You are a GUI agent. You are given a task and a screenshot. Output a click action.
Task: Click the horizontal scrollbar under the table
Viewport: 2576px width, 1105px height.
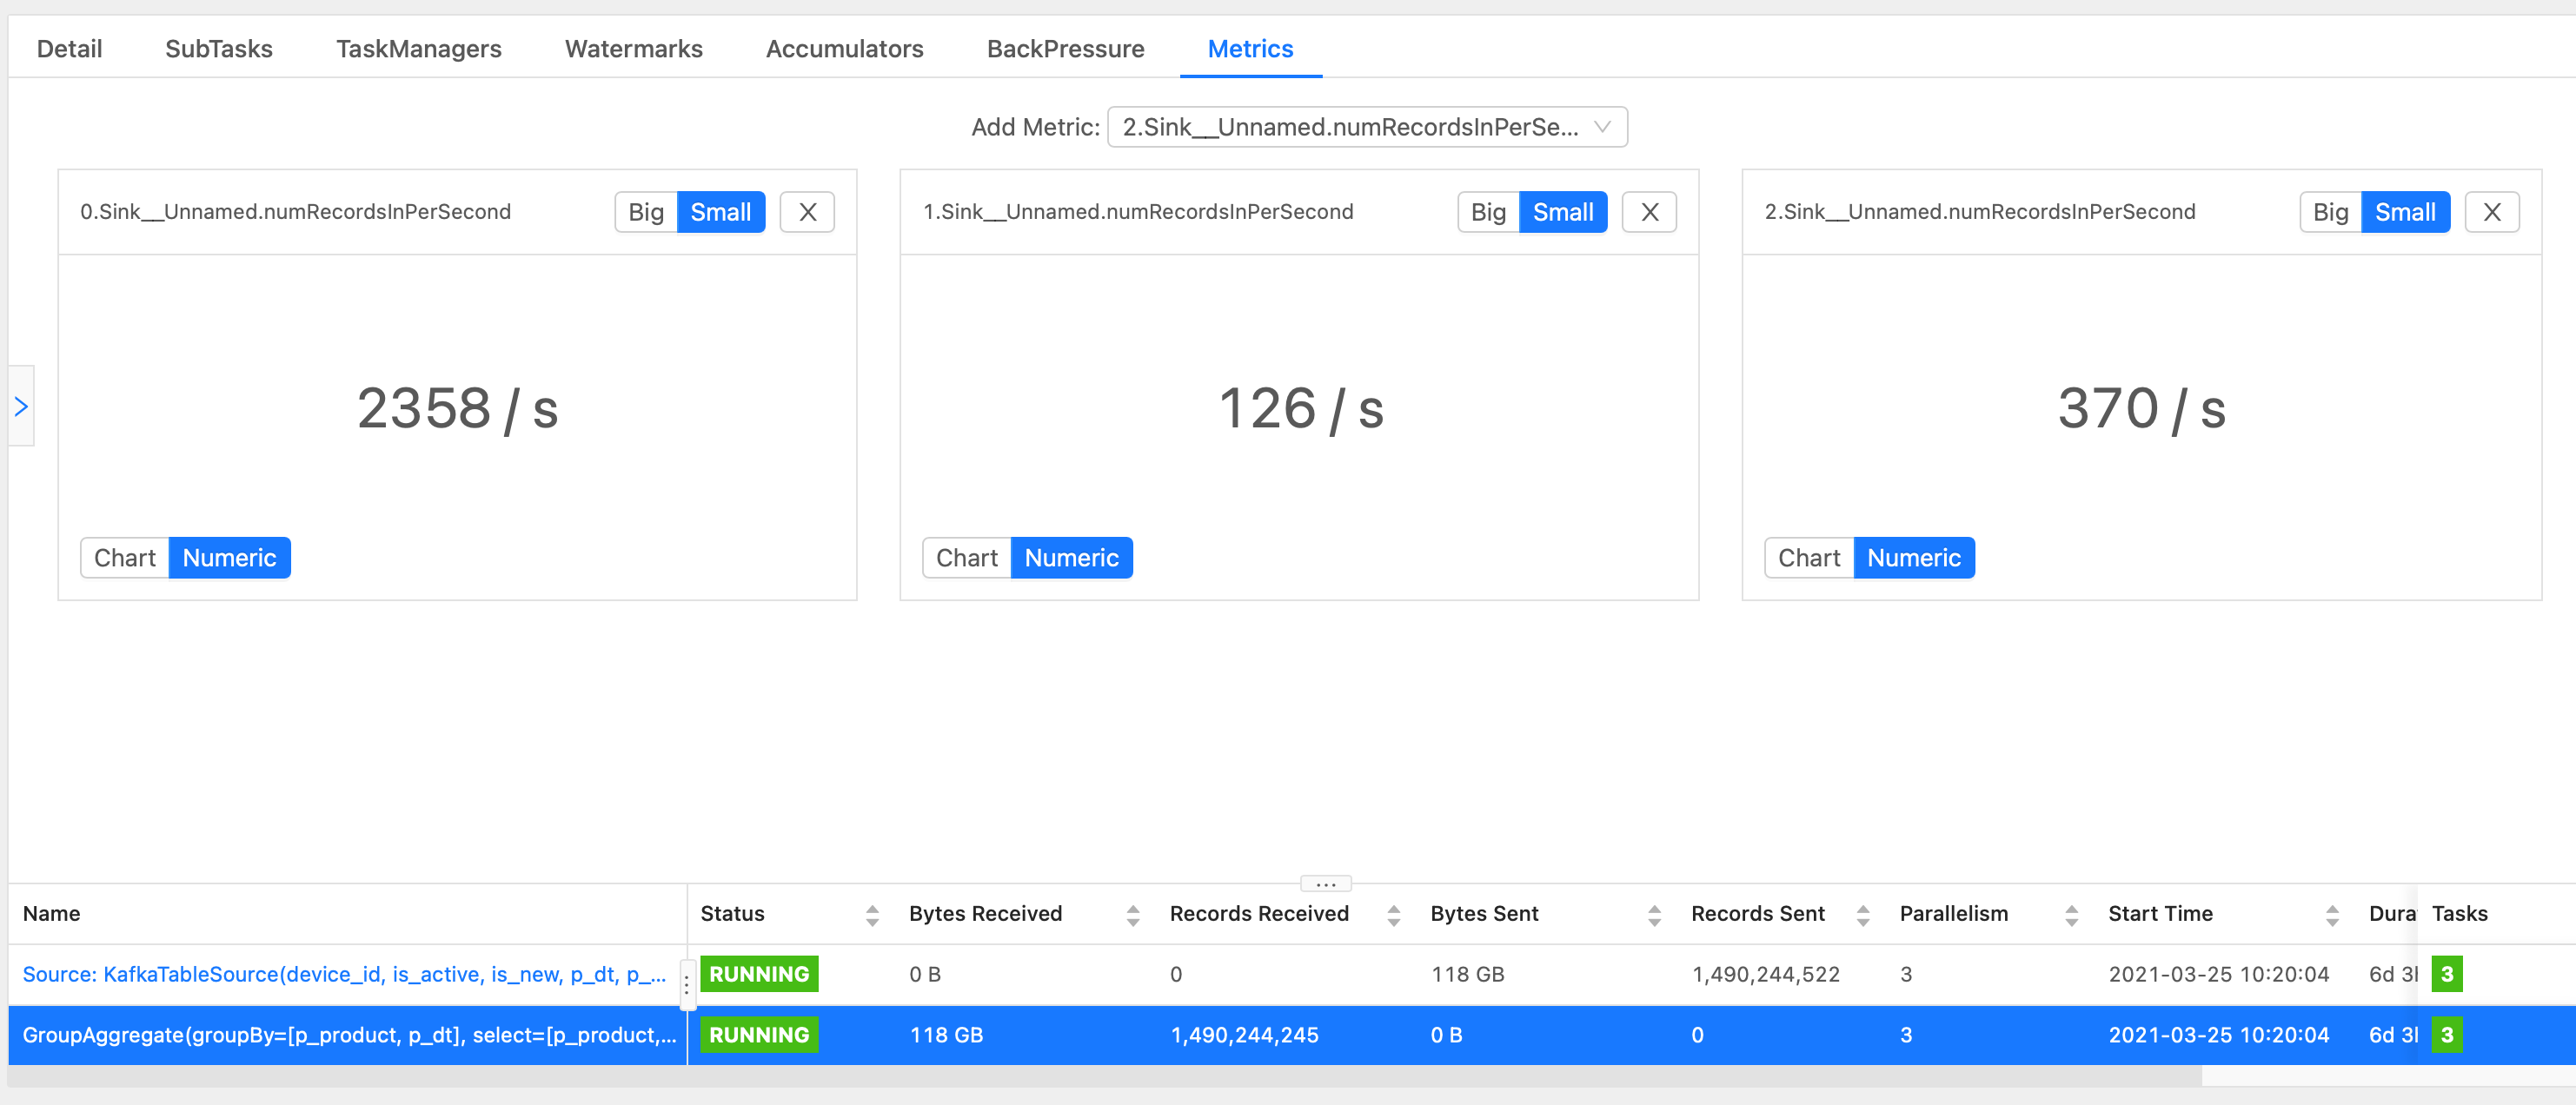(x=1100, y=1075)
